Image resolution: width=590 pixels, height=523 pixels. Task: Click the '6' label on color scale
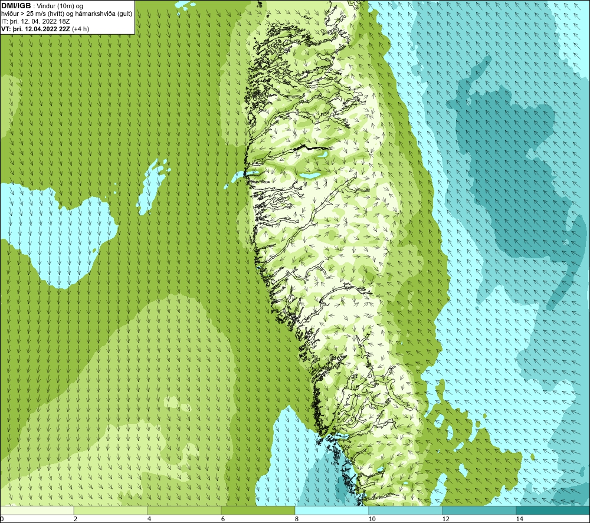(x=223, y=519)
